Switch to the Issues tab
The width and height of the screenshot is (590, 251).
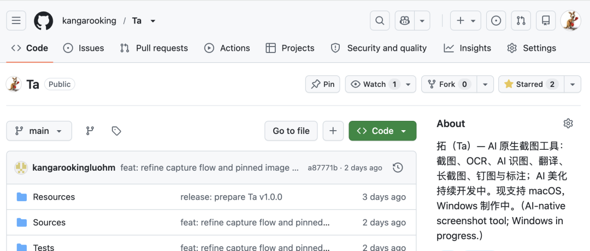84,48
